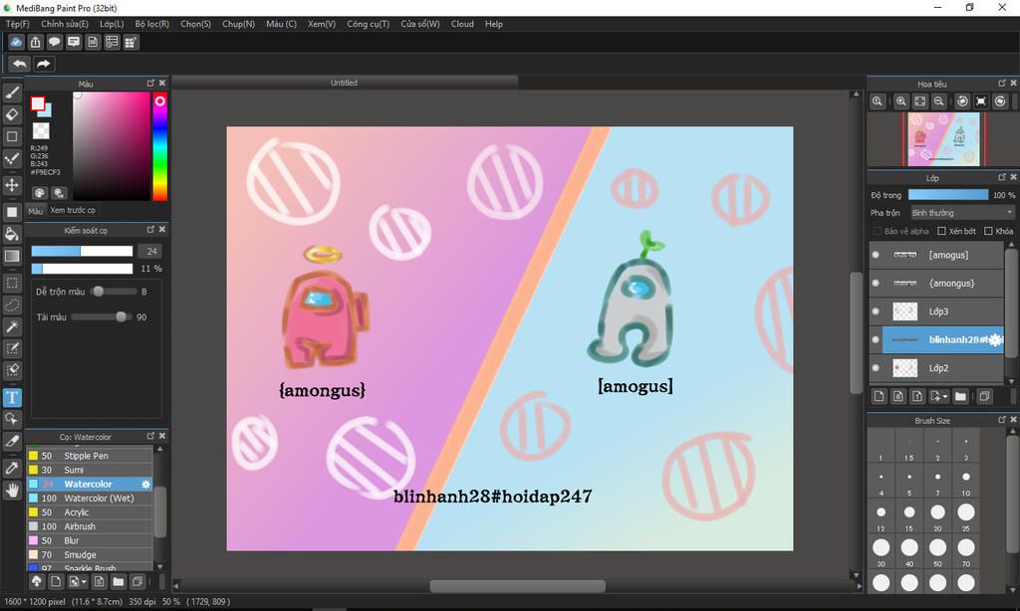Select the Watercolor (Wet) brush
The image size is (1020, 611).
90,499
